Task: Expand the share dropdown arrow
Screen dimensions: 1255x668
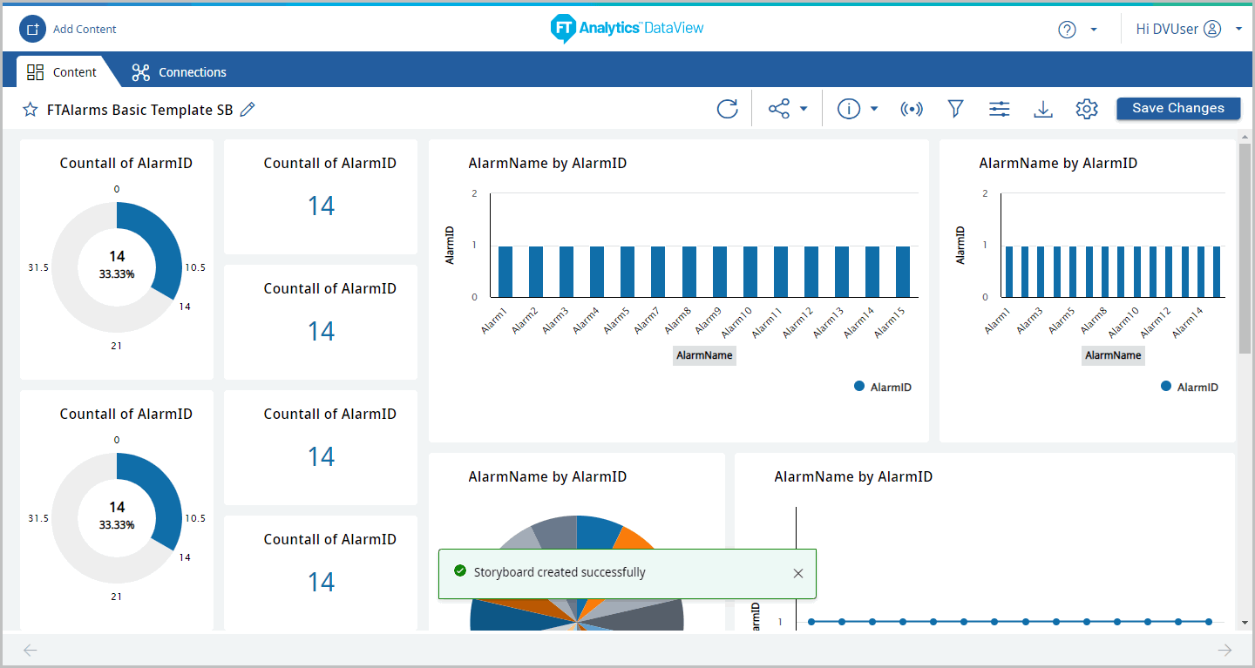Action: click(x=804, y=109)
